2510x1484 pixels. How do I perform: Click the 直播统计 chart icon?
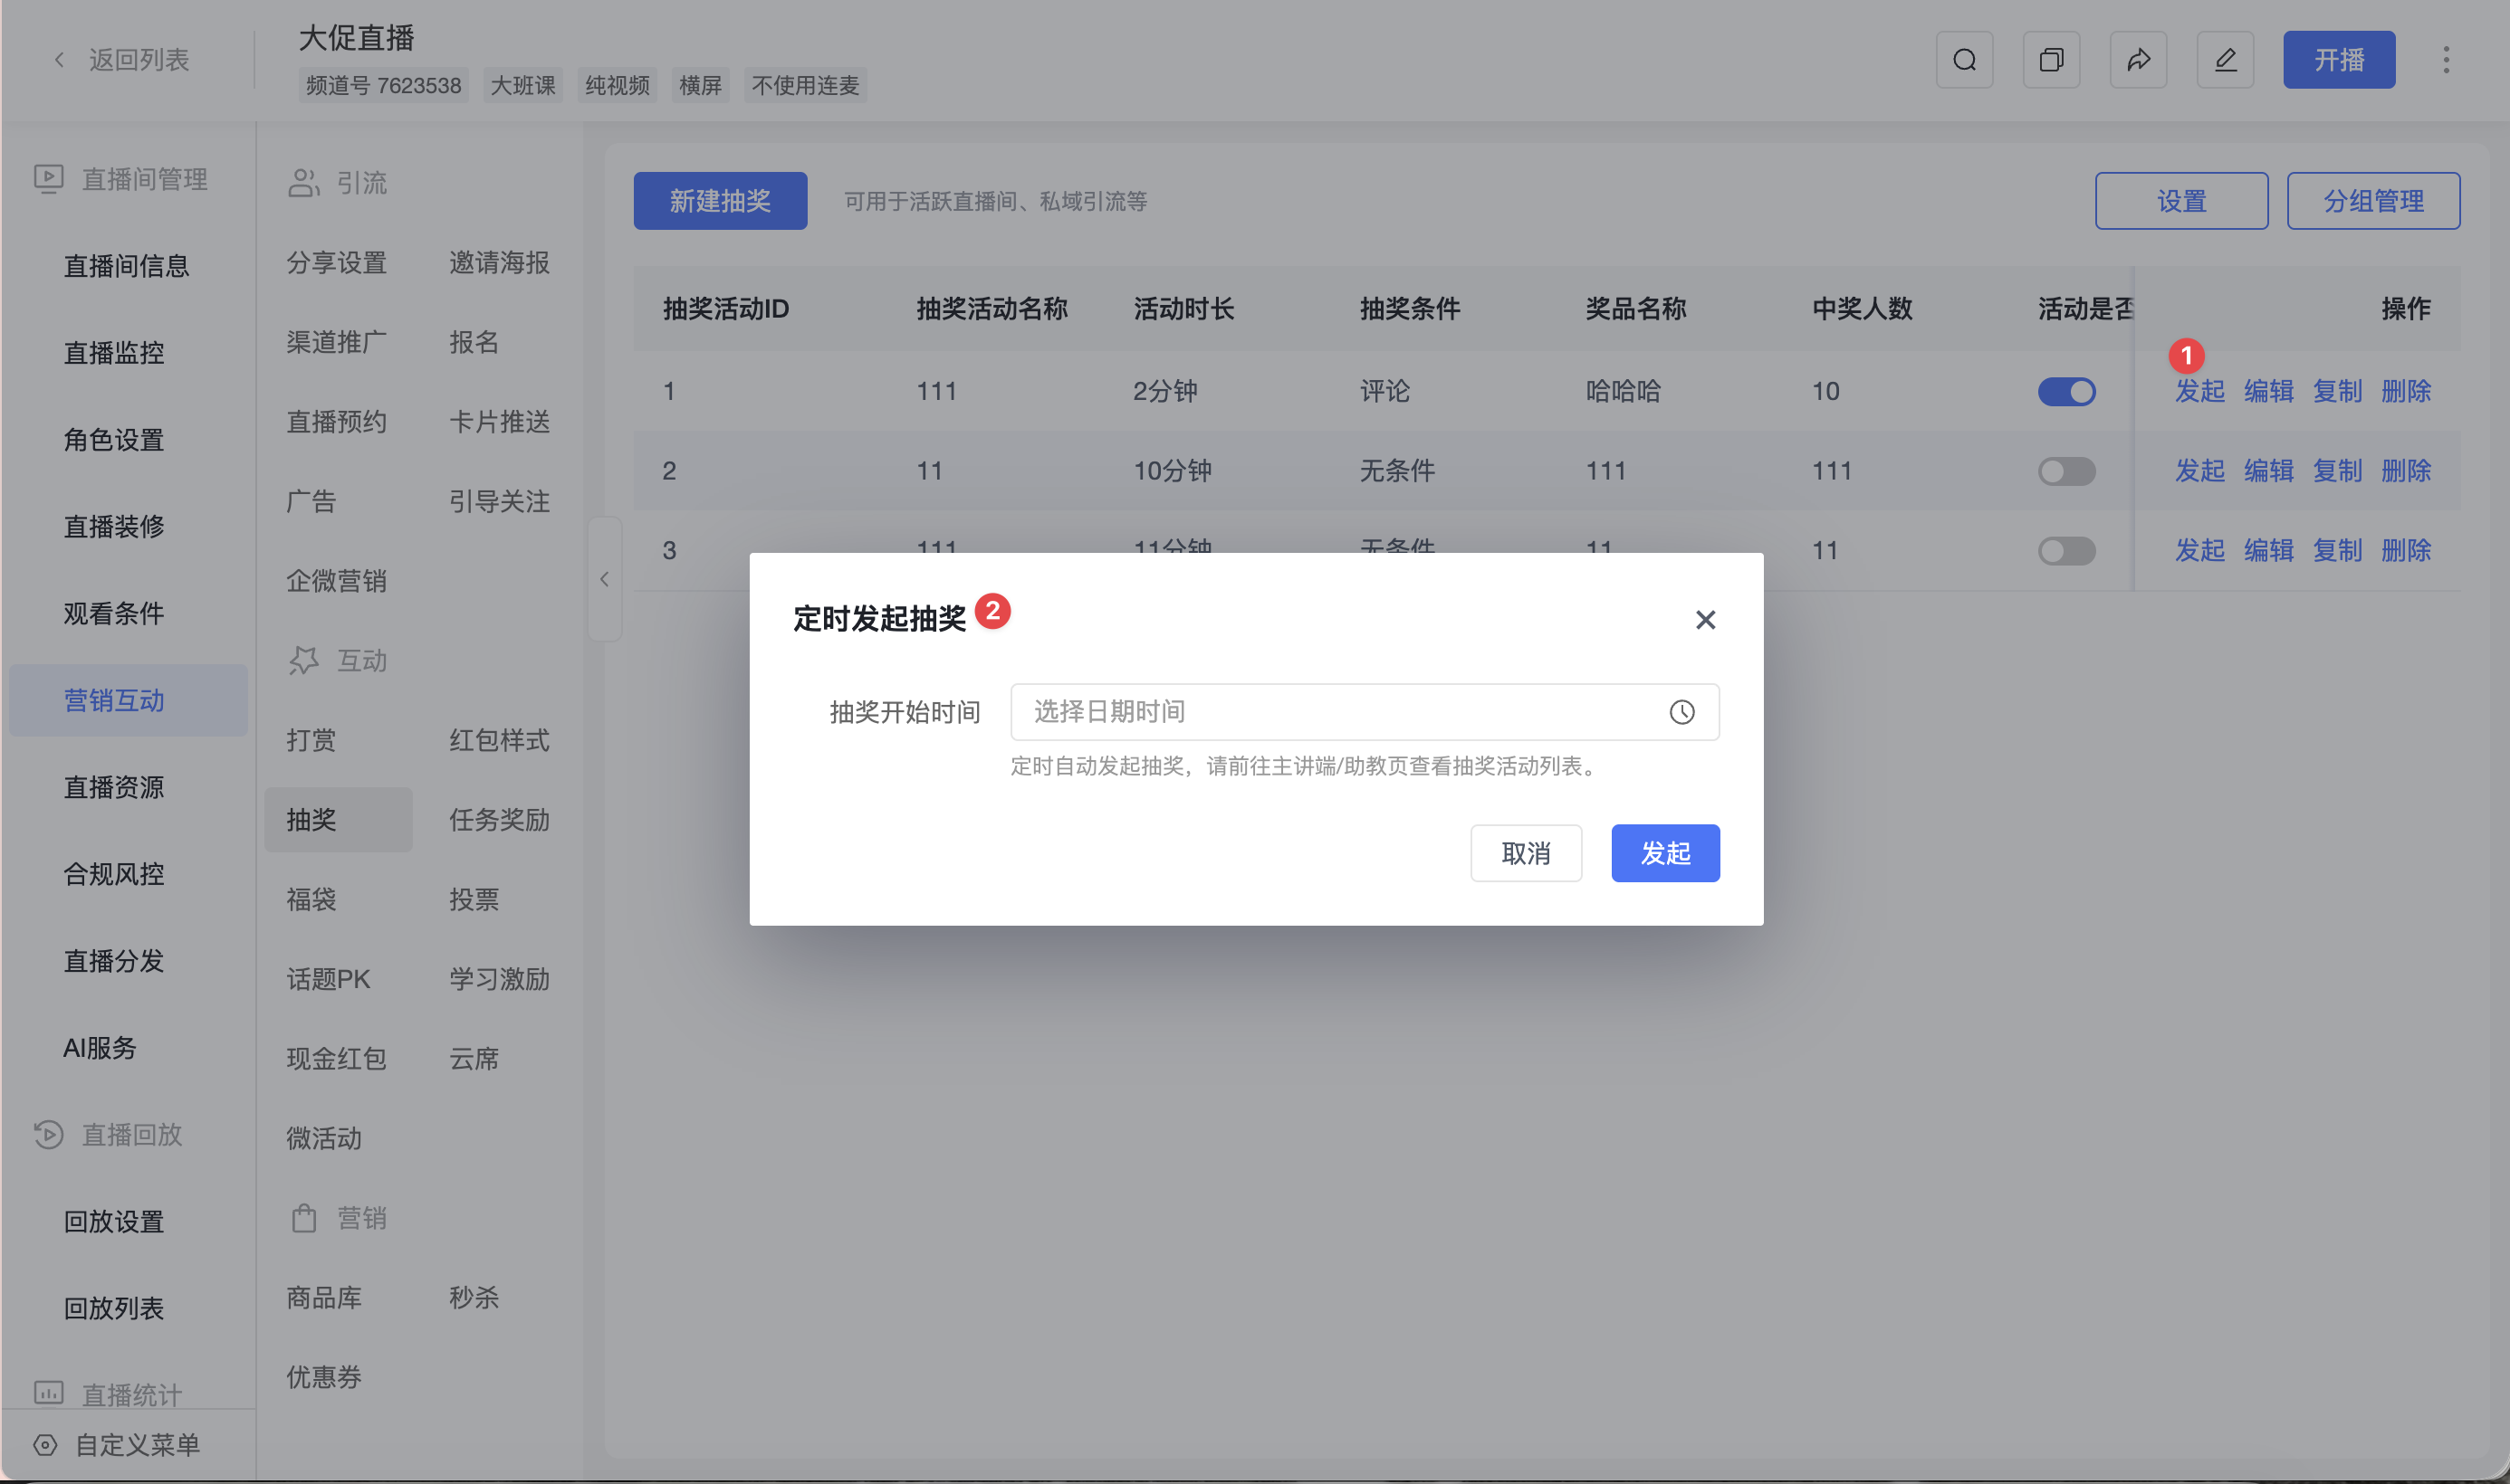point(48,1392)
